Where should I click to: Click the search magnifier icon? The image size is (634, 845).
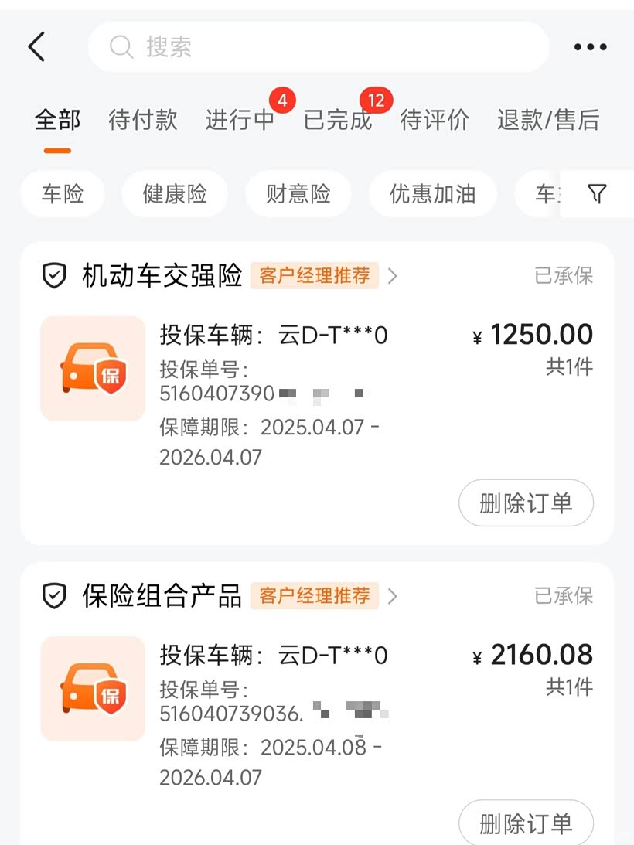pos(121,47)
